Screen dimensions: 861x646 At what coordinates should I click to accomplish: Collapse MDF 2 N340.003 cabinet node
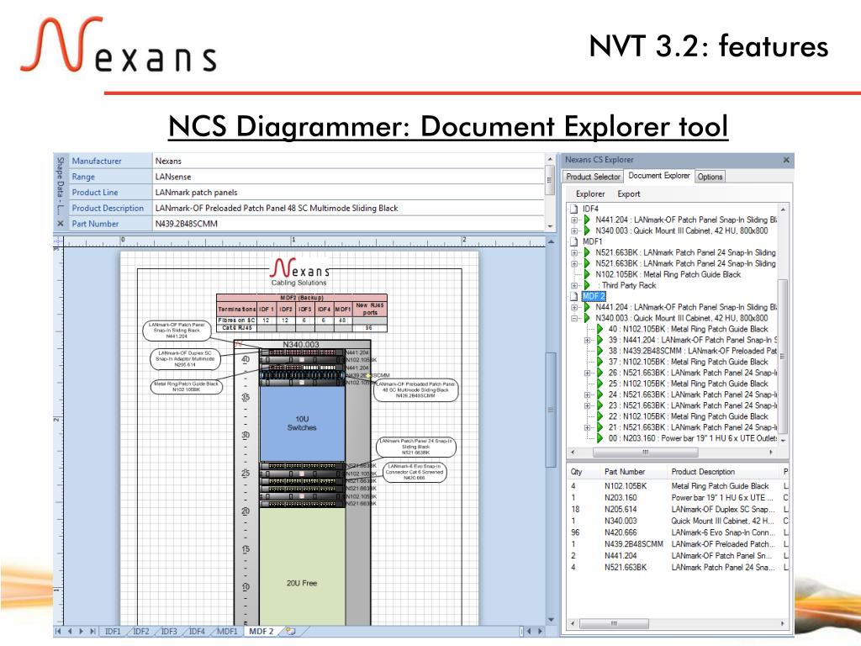click(574, 318)
